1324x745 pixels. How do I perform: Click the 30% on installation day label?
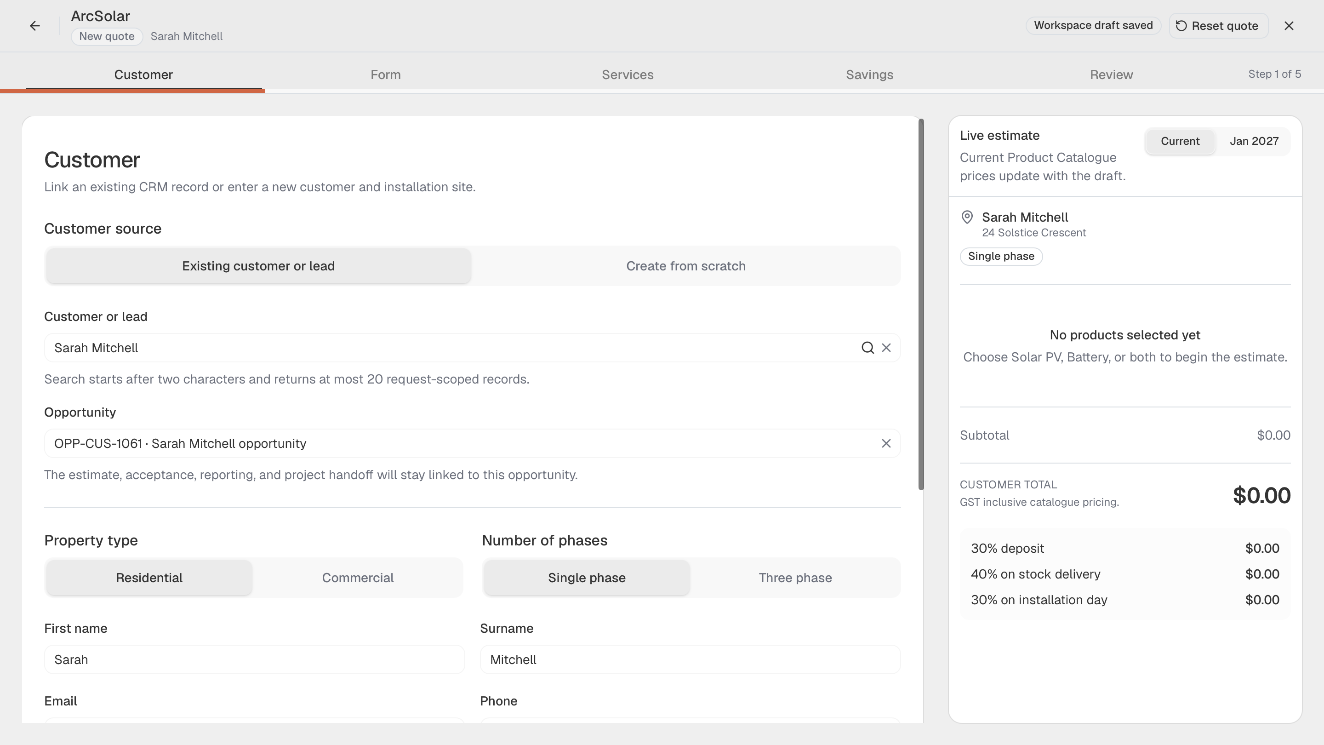click(1039, 600)
